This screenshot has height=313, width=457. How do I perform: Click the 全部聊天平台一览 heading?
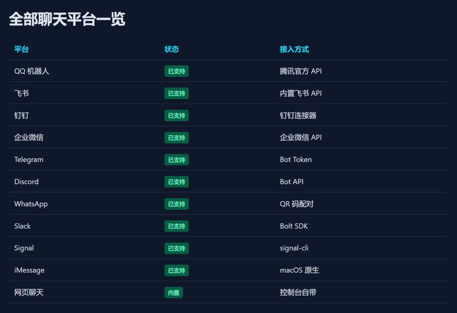pyautogui.click(x=67, y=19)
